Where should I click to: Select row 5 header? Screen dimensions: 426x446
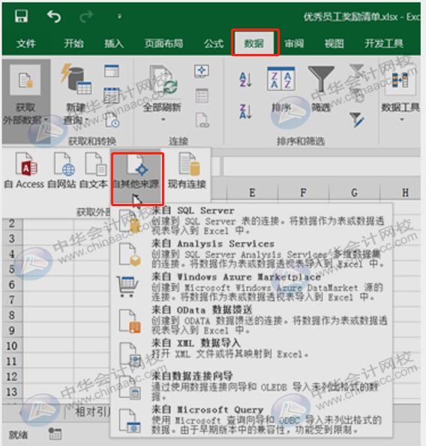click(x=12, y=269)
